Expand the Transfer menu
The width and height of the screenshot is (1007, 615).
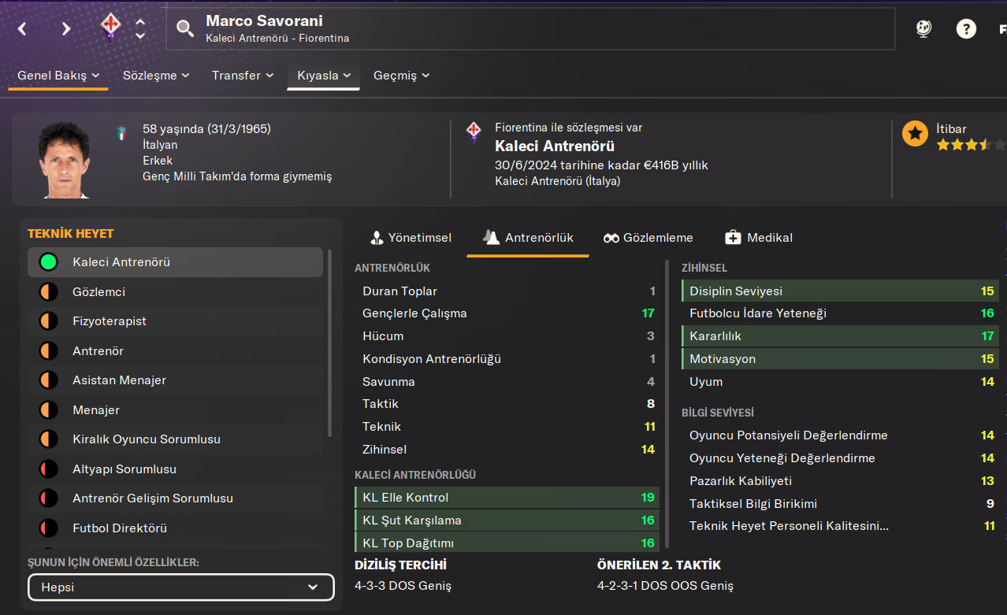[x=242, y=76]
